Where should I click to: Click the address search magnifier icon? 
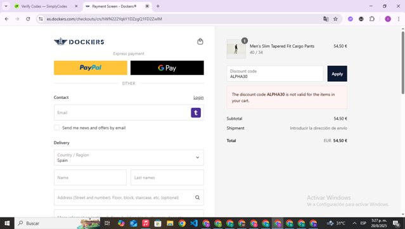tap(197, 197)
